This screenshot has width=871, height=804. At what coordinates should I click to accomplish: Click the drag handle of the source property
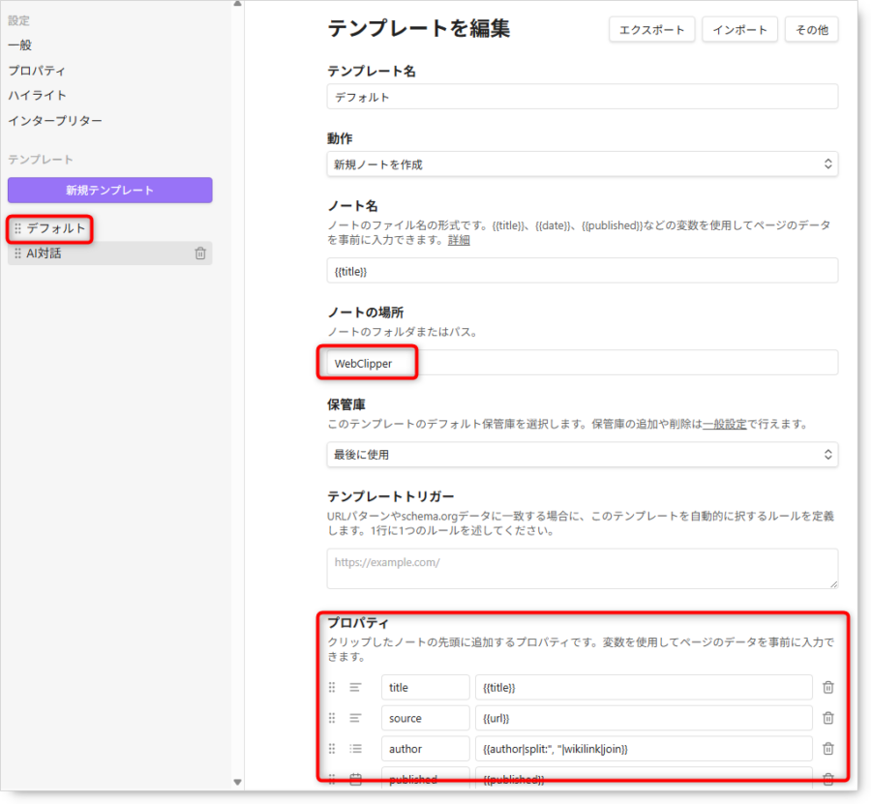[332, 718]
